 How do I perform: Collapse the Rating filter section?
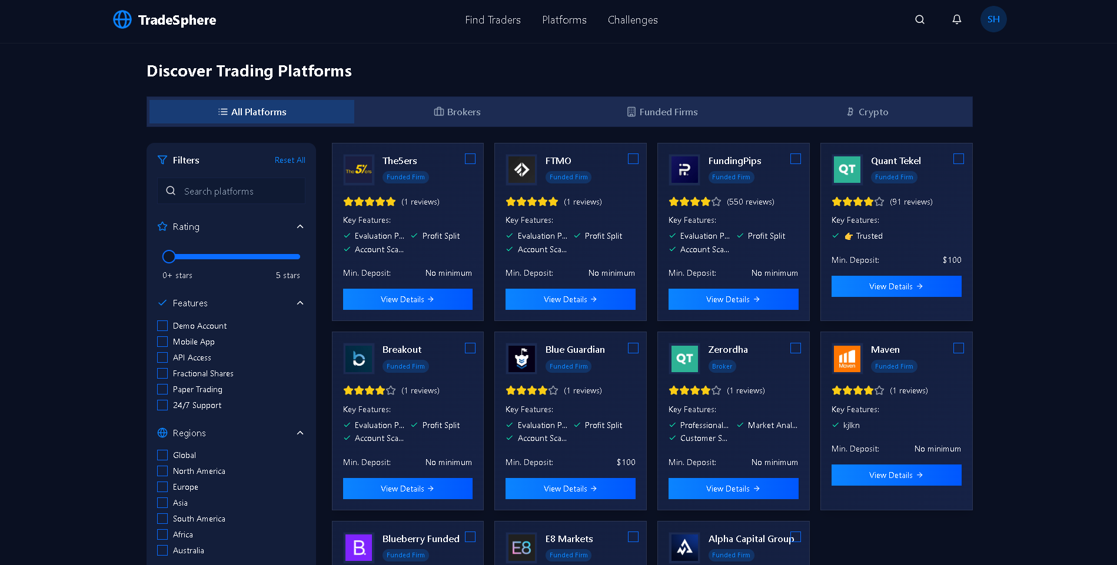click(300, 226)
